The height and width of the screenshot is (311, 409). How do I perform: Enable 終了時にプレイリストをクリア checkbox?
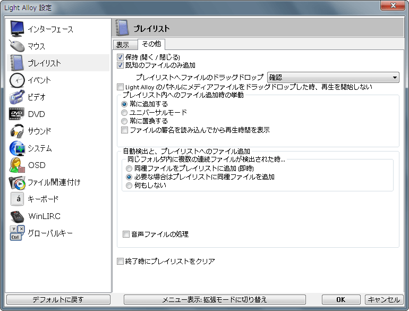[x=120, y=261]
